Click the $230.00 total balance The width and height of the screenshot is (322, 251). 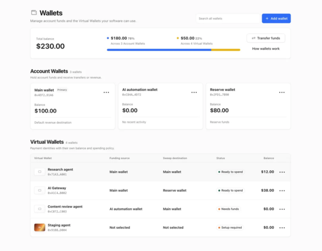pos(50,46)
